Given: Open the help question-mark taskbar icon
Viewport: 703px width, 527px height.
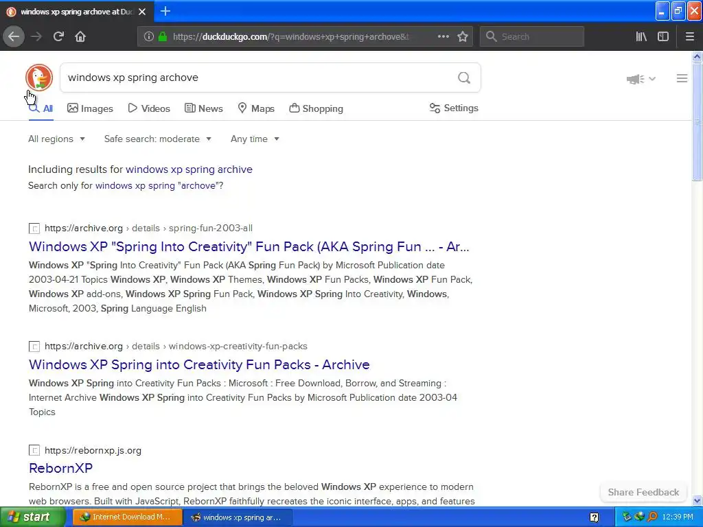Looking at the screenshot, I should [x=594, y=517].
